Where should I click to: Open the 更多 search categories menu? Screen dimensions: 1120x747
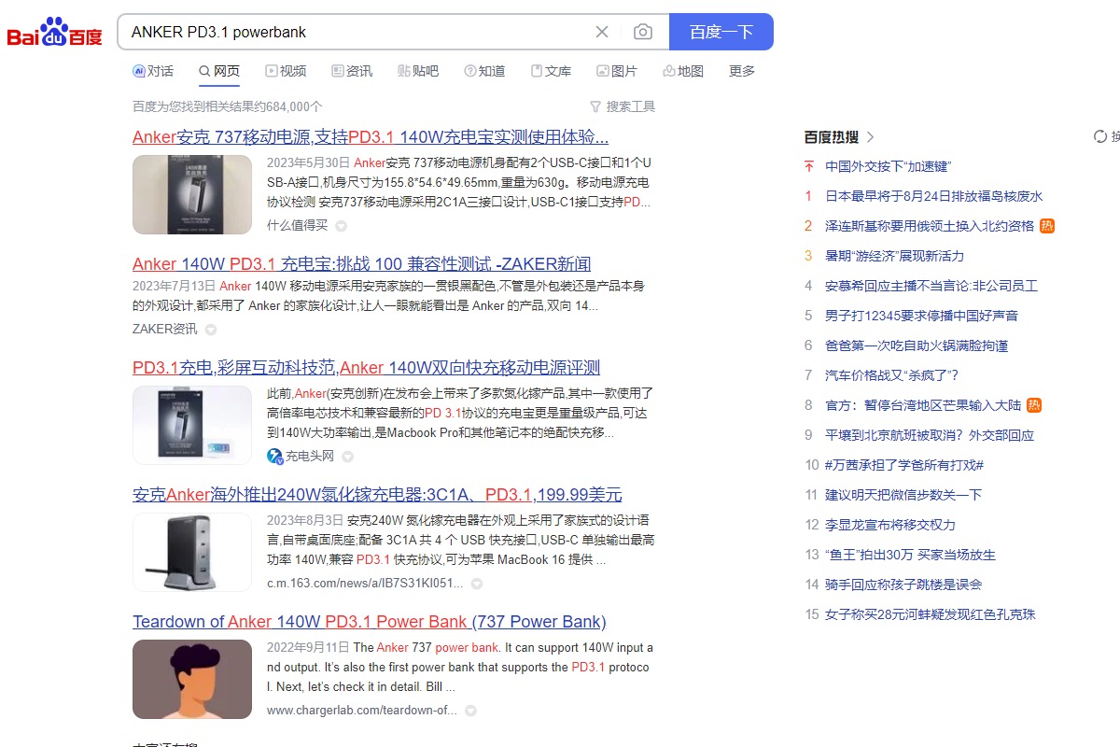pos(742,71)
